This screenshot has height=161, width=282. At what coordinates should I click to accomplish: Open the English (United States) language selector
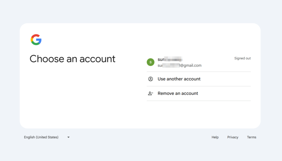[41, 137]
